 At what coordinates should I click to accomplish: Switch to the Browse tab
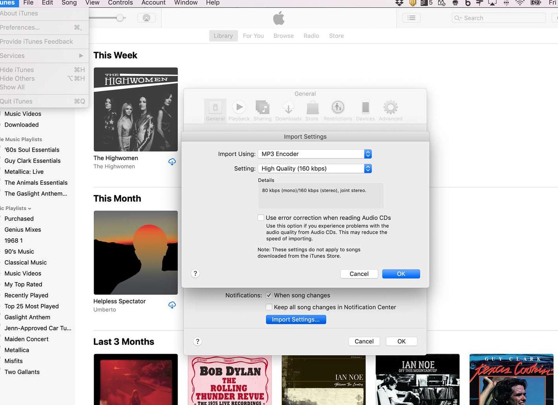(283, 36)
